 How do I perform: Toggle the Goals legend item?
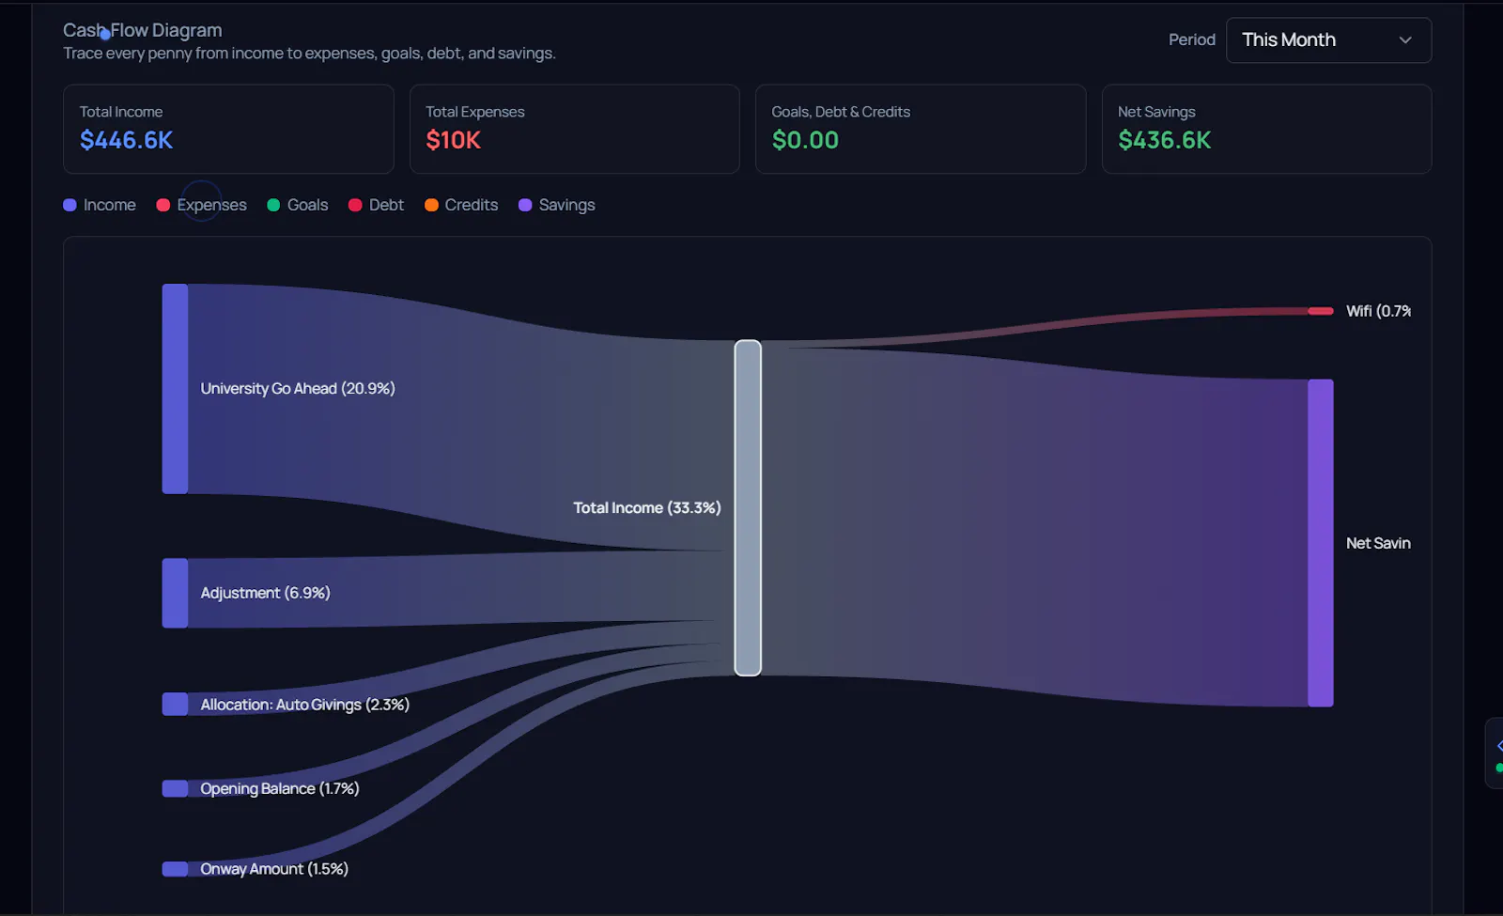[298, 205]
